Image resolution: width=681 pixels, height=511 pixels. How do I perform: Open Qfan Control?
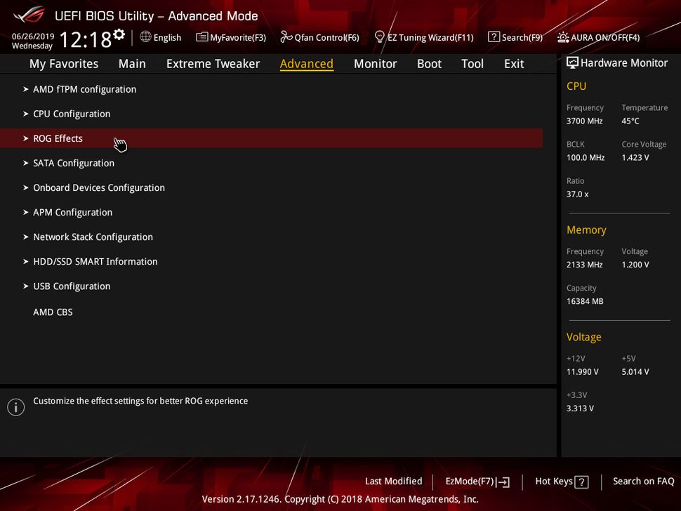[x=319, y=37]
